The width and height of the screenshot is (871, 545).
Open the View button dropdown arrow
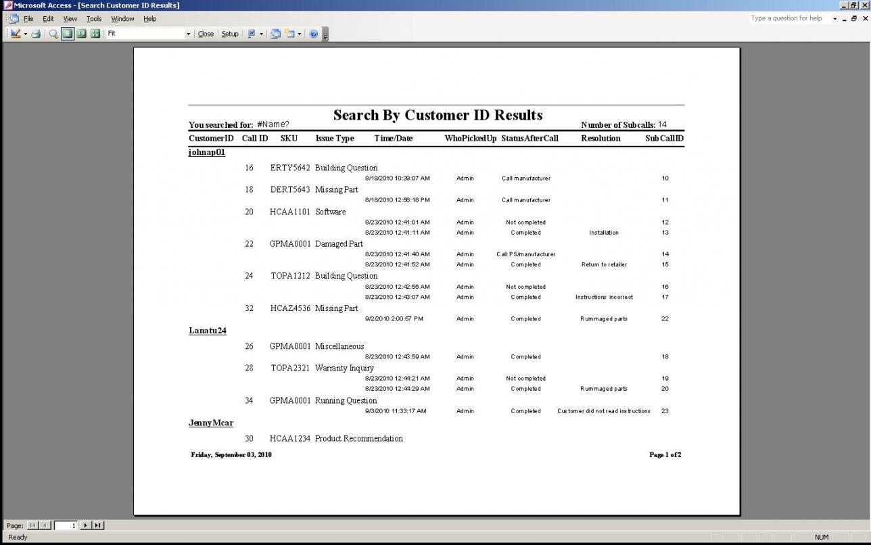tap(26, 33)
